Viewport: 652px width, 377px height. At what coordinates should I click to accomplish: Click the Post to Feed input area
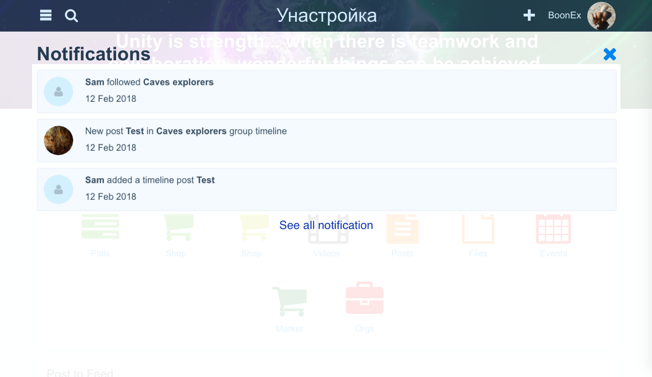(x=79, y=373)
